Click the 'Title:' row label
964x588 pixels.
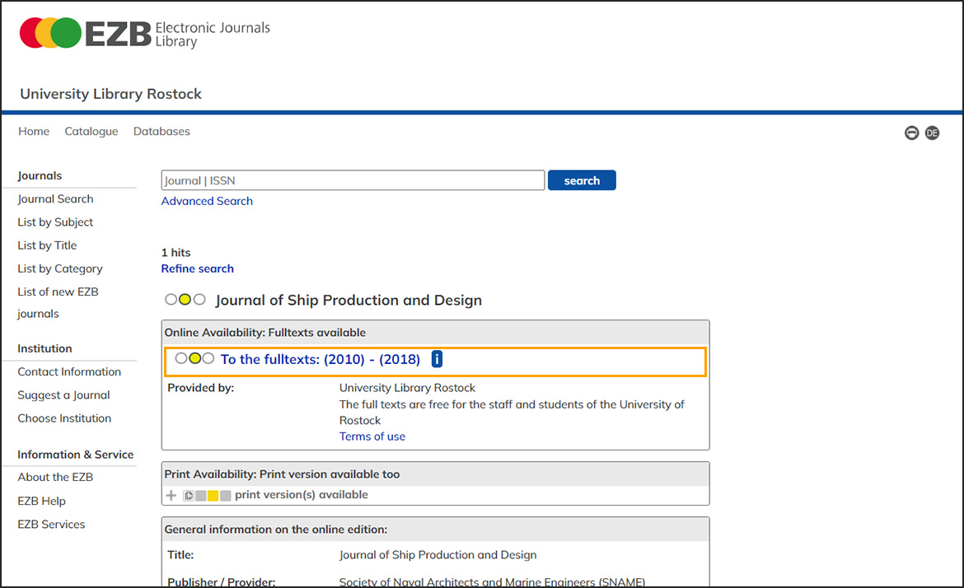(x=180, y=555)
